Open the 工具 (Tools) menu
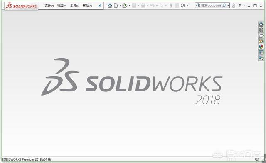 [x=75, y=5]
